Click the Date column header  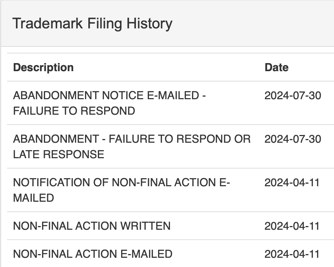[x=276, y=67]
